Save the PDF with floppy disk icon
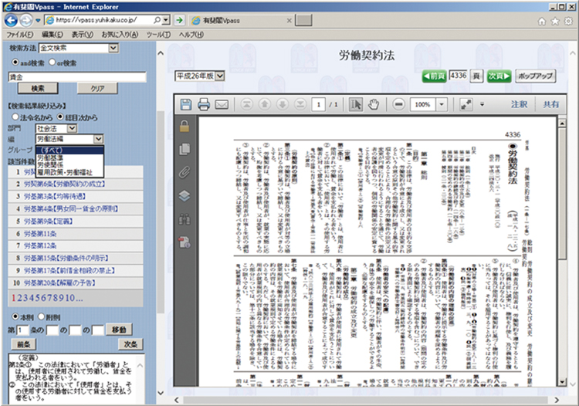 point(186,104)
